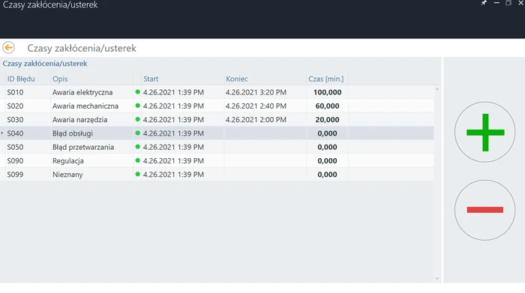The image size is (525, 293).
Task: Click the scrollbar up arrow
Action: coord(437,89)
